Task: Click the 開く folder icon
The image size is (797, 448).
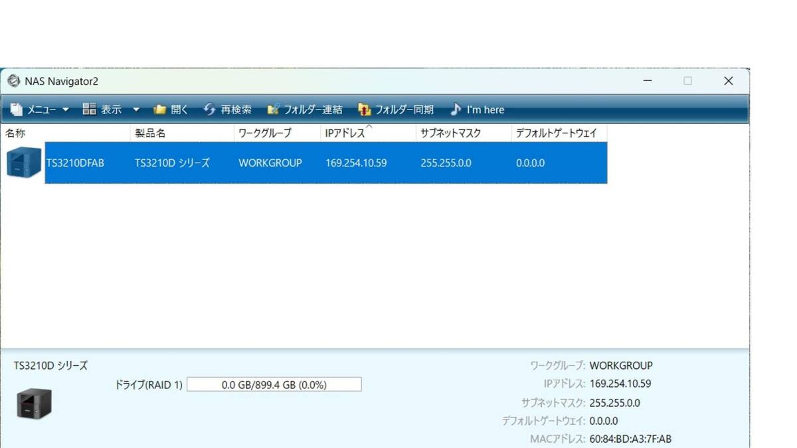Action: click(x=159, y=110)
